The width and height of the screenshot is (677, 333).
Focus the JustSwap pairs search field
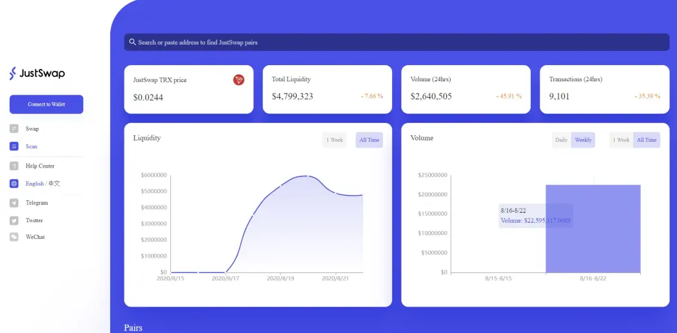pyautogui.click(x=397, y=43)
